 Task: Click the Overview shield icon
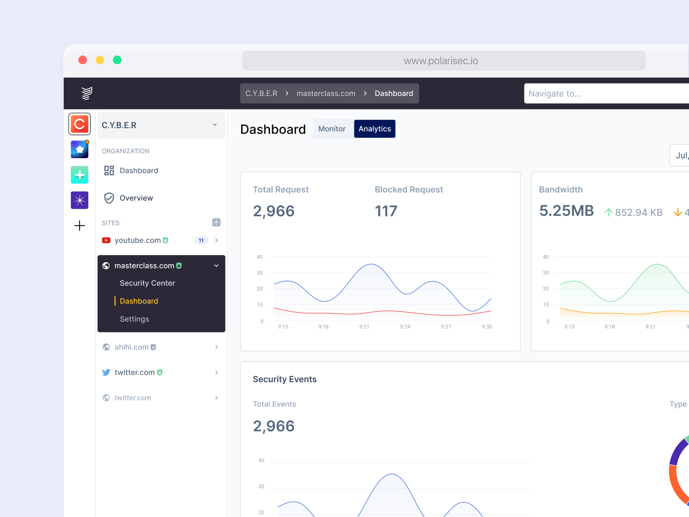coord(109,198)
